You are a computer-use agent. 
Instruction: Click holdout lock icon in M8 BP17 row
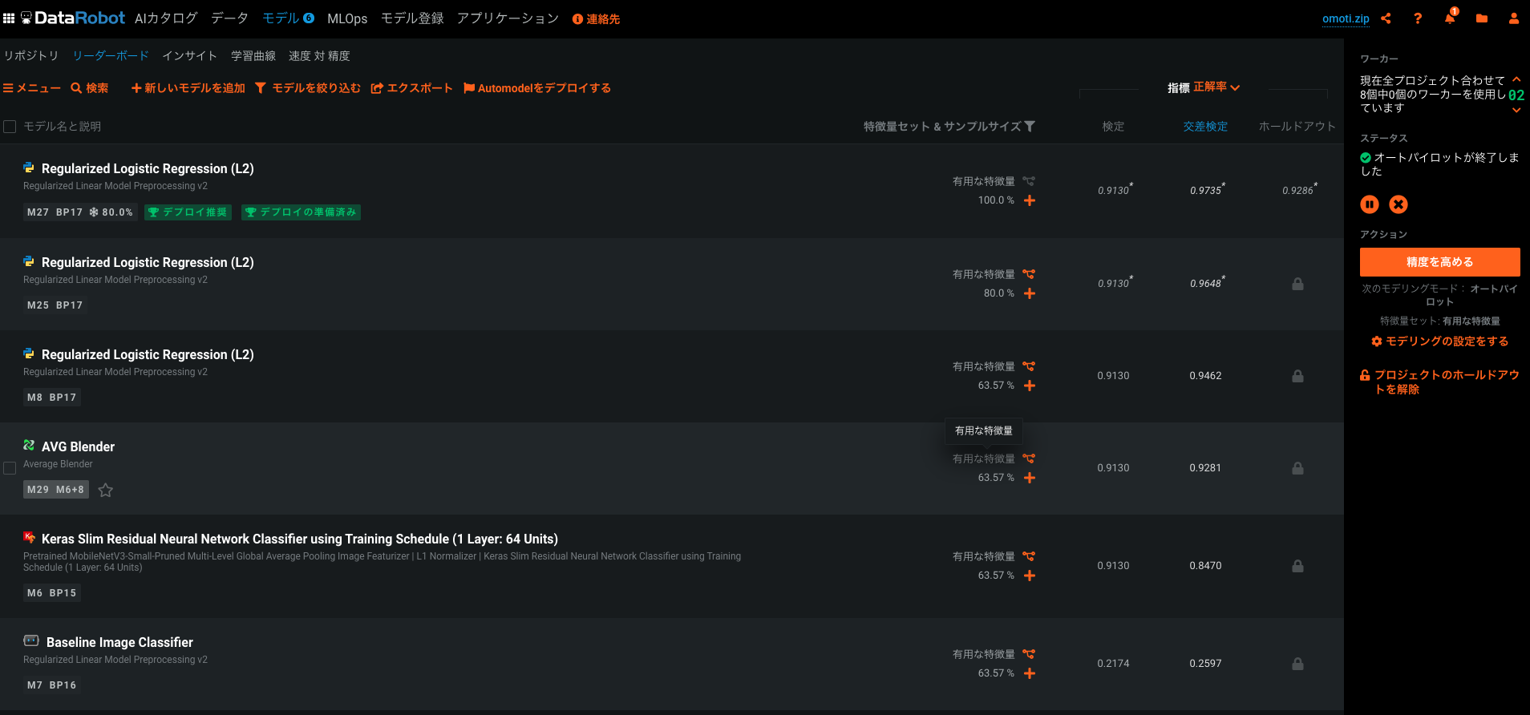tap(1297, 376)
